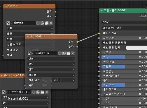Viewport: 147px width, 108px height.
Task: Unlink the skullColor image with the X
Action: tap(73, 53)
